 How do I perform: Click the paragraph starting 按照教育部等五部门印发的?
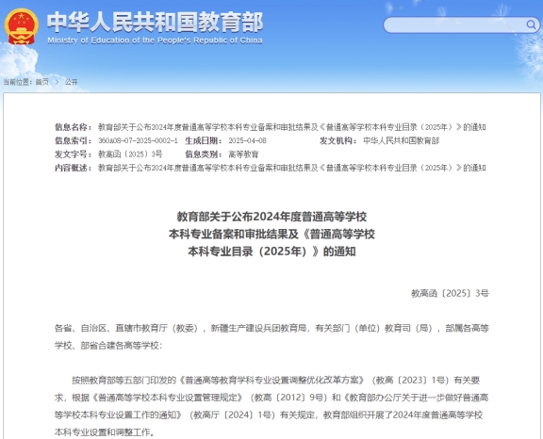[x=271, y=406]
